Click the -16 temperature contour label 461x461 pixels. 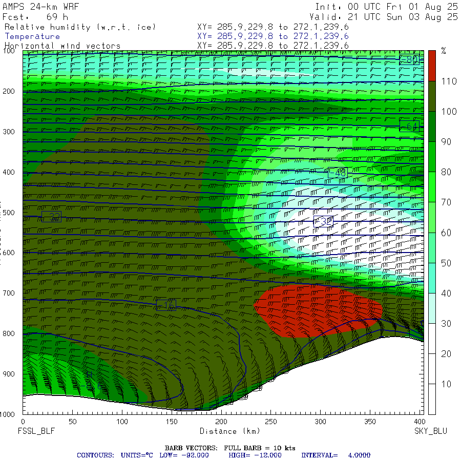(x=166, y=305)
